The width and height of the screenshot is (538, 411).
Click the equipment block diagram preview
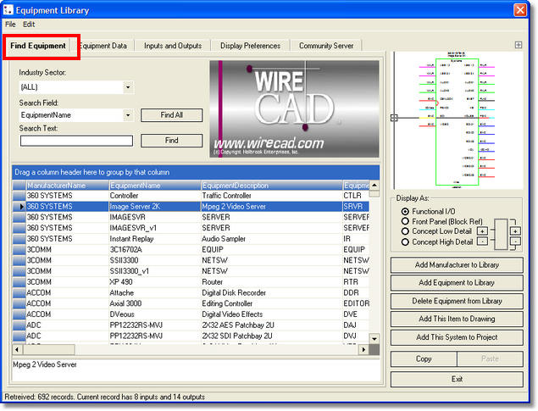[457, 122]
